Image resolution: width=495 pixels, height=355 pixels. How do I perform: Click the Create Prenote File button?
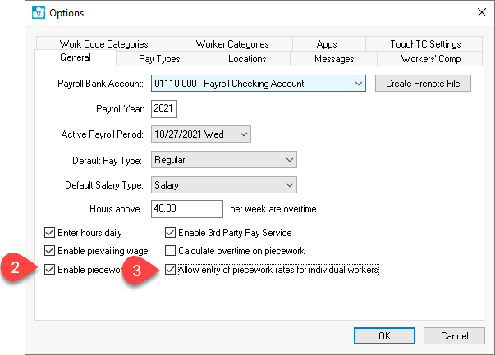point(423,84)
